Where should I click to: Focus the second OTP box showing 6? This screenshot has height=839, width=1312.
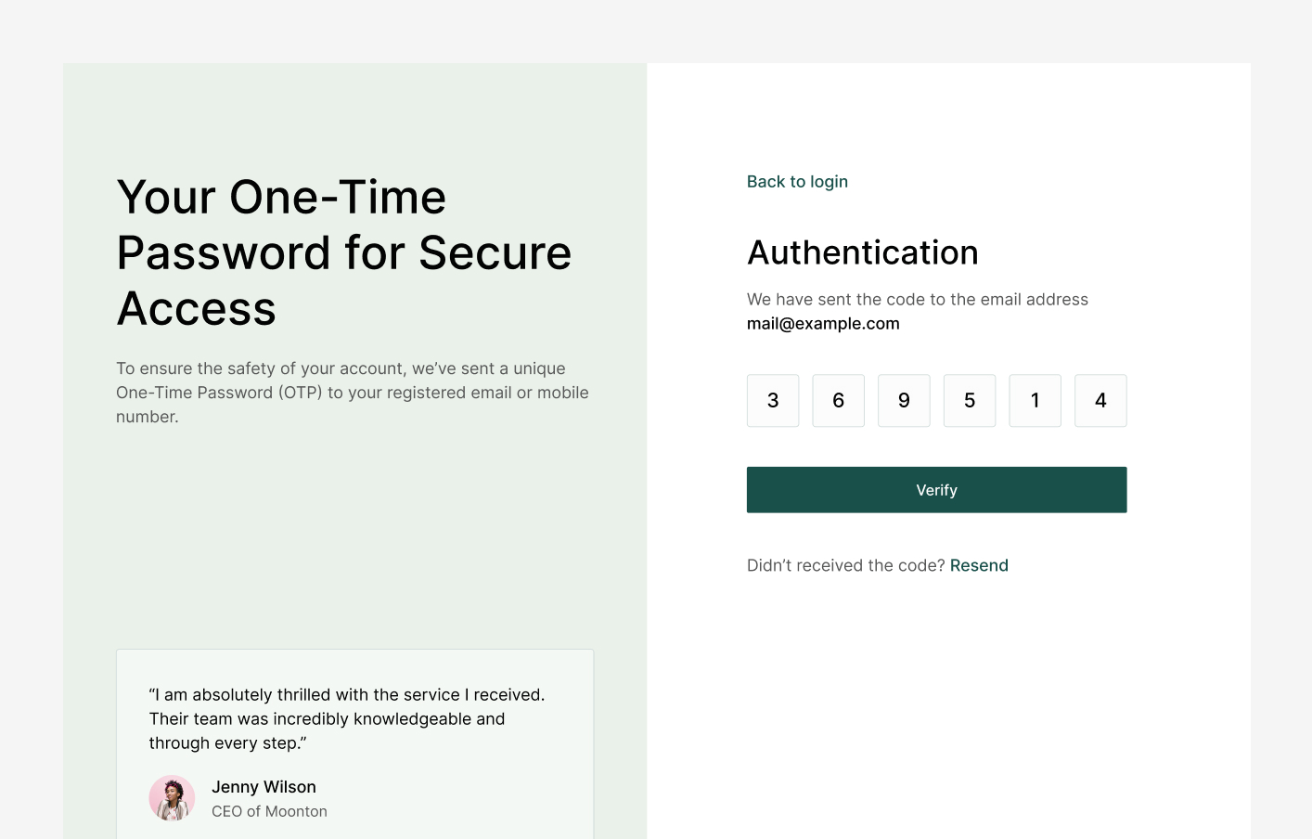pos(839,401)
